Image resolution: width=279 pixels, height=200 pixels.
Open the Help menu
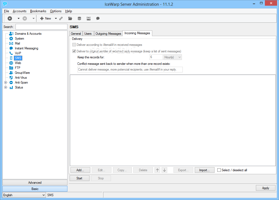[69, 11]
